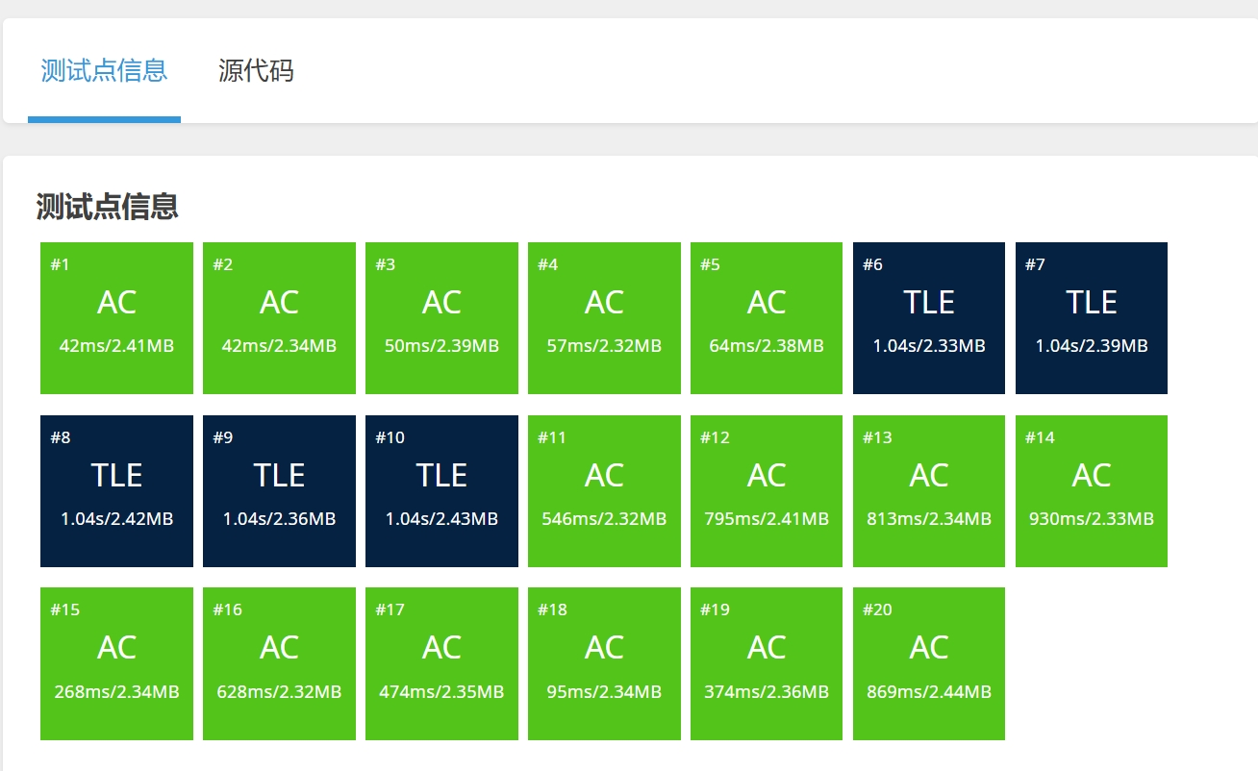1258x771 pixels.
Task: Select test point #16 AC 628ms
Action: coord(279,663)
